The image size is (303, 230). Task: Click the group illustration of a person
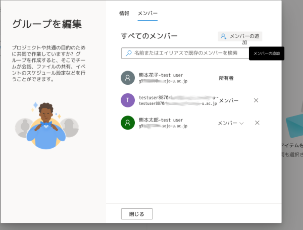pyautogui.click(x=46, y=126)
